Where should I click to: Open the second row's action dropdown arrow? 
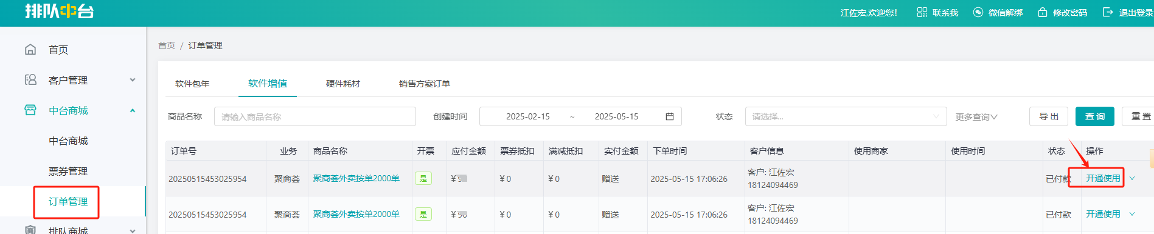(x=1132, y=214)
